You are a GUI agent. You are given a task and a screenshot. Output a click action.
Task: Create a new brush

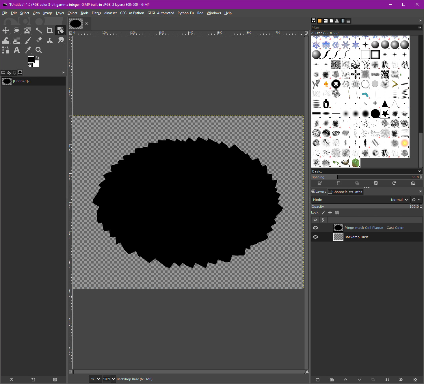tap(339, 183)
